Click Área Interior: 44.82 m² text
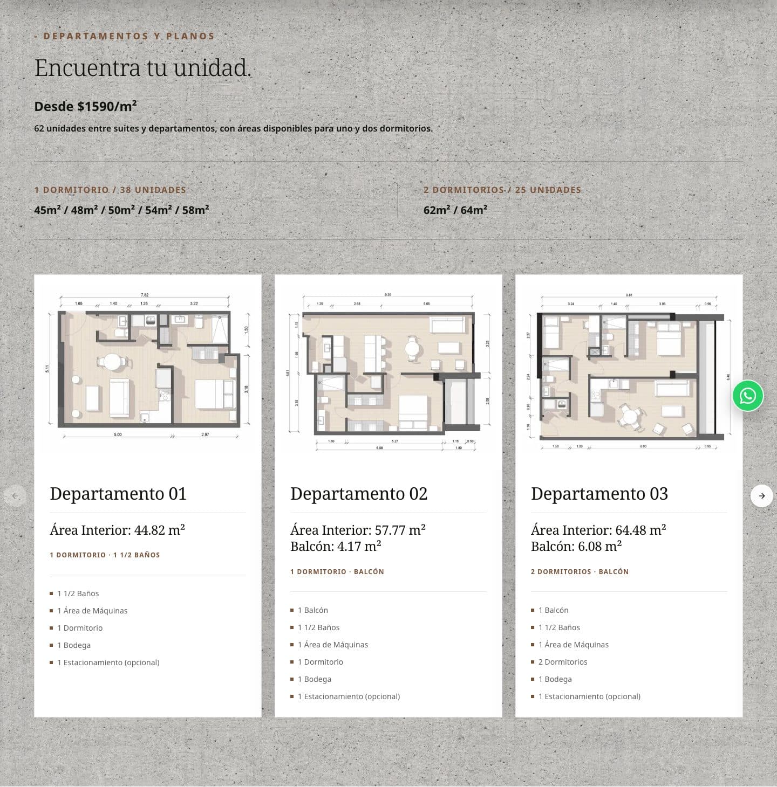777x787 pixels. pyautogui.click(x=118, y=530)
